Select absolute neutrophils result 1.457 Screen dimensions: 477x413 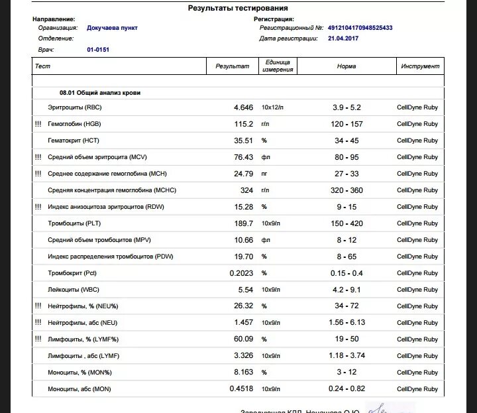coord(243,322)
